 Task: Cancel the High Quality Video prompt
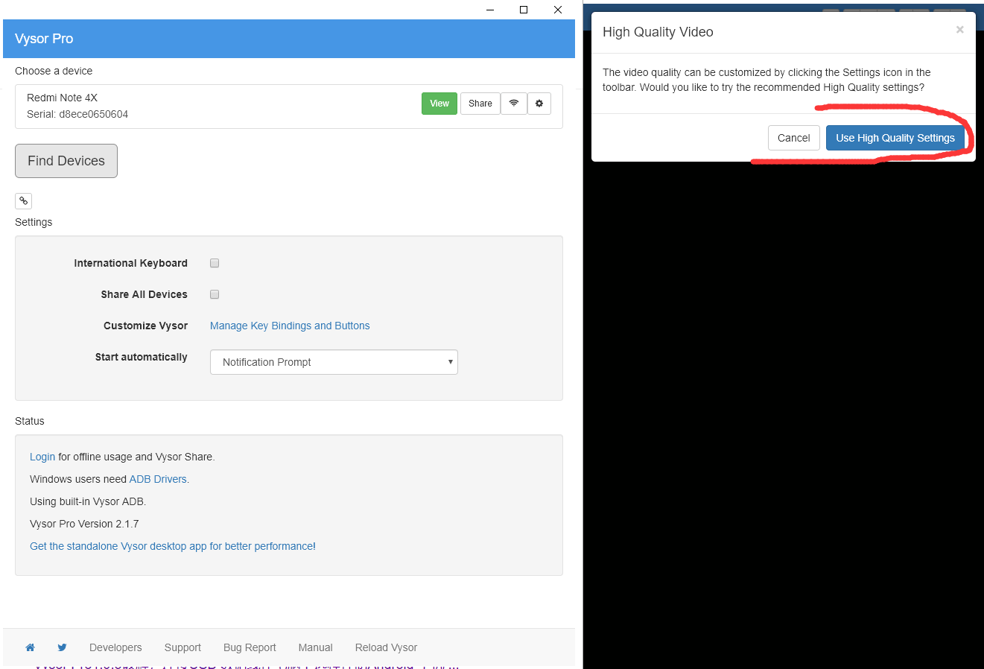pyautogui.click(x=793, y=138)
